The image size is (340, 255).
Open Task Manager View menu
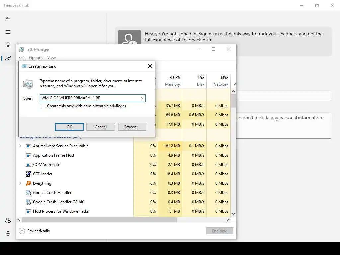(x=51, y=58)
